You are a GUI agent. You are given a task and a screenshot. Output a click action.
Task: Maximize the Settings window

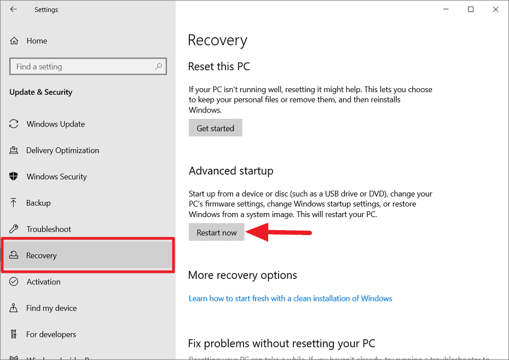tap(471, 9)
